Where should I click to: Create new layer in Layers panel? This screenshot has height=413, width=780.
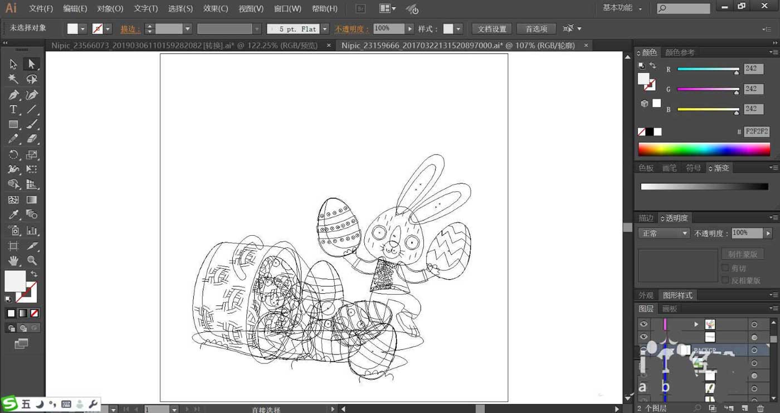(745, 409)
